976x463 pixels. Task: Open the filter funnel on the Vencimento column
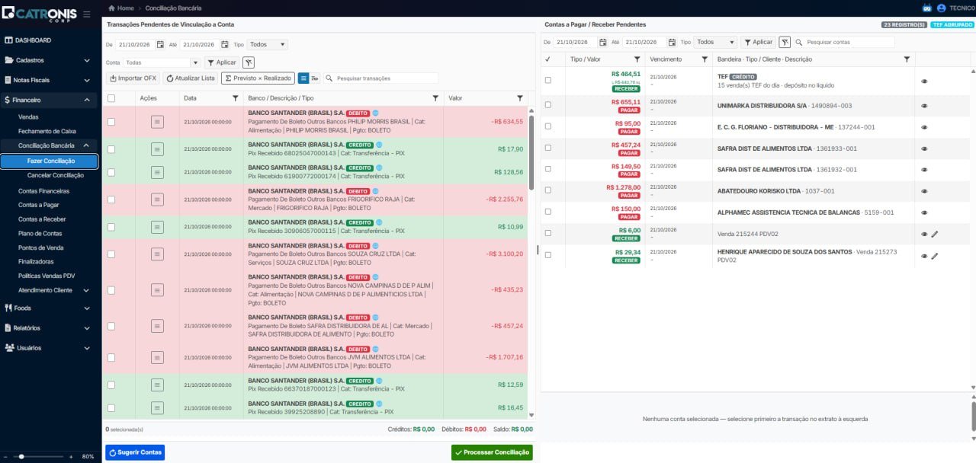pos(705,59)
